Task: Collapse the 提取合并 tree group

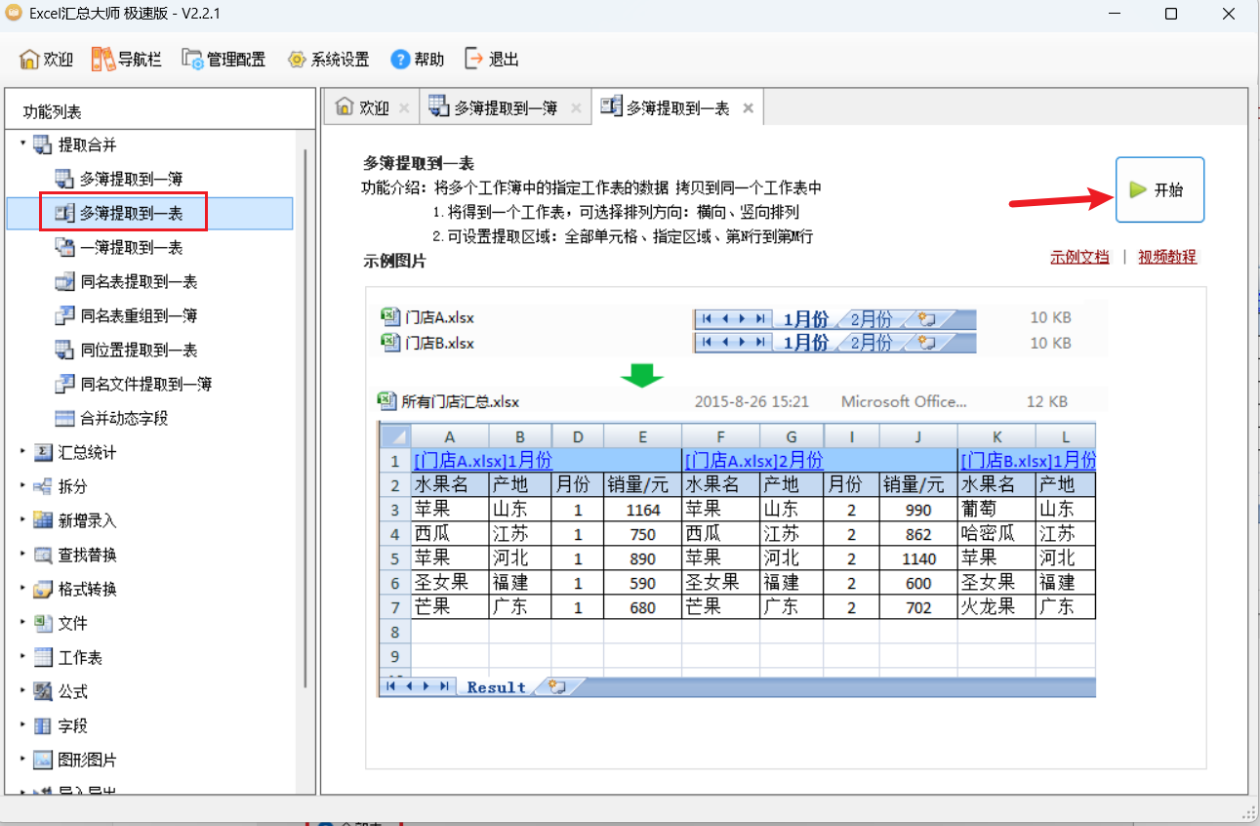Action: tap(22, 145)
